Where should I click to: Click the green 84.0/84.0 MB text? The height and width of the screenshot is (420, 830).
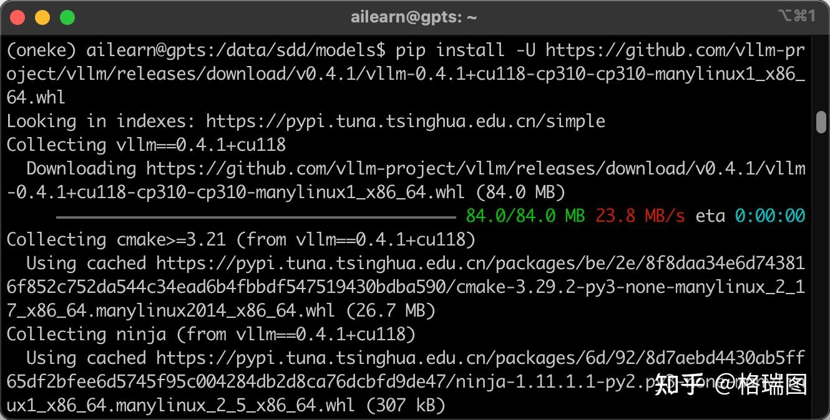pos(525,216)
